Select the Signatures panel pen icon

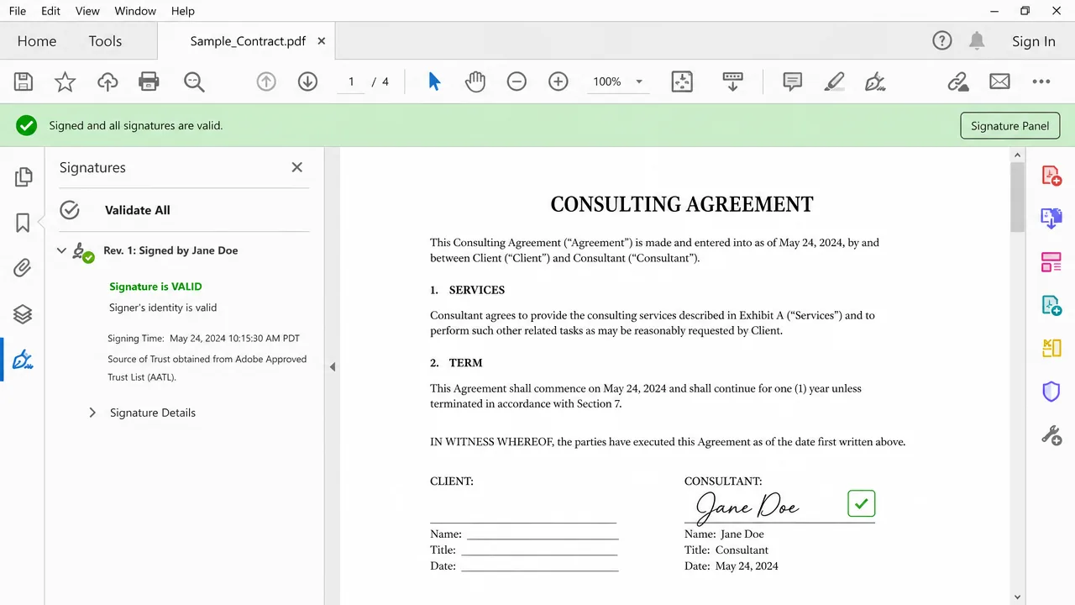(23, 360)
